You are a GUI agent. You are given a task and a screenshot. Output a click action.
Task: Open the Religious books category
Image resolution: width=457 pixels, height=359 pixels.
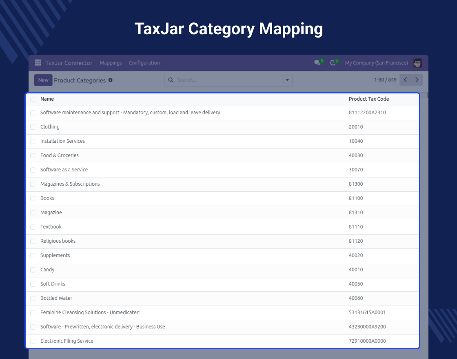pyautogui.click(x=222, y=241)
